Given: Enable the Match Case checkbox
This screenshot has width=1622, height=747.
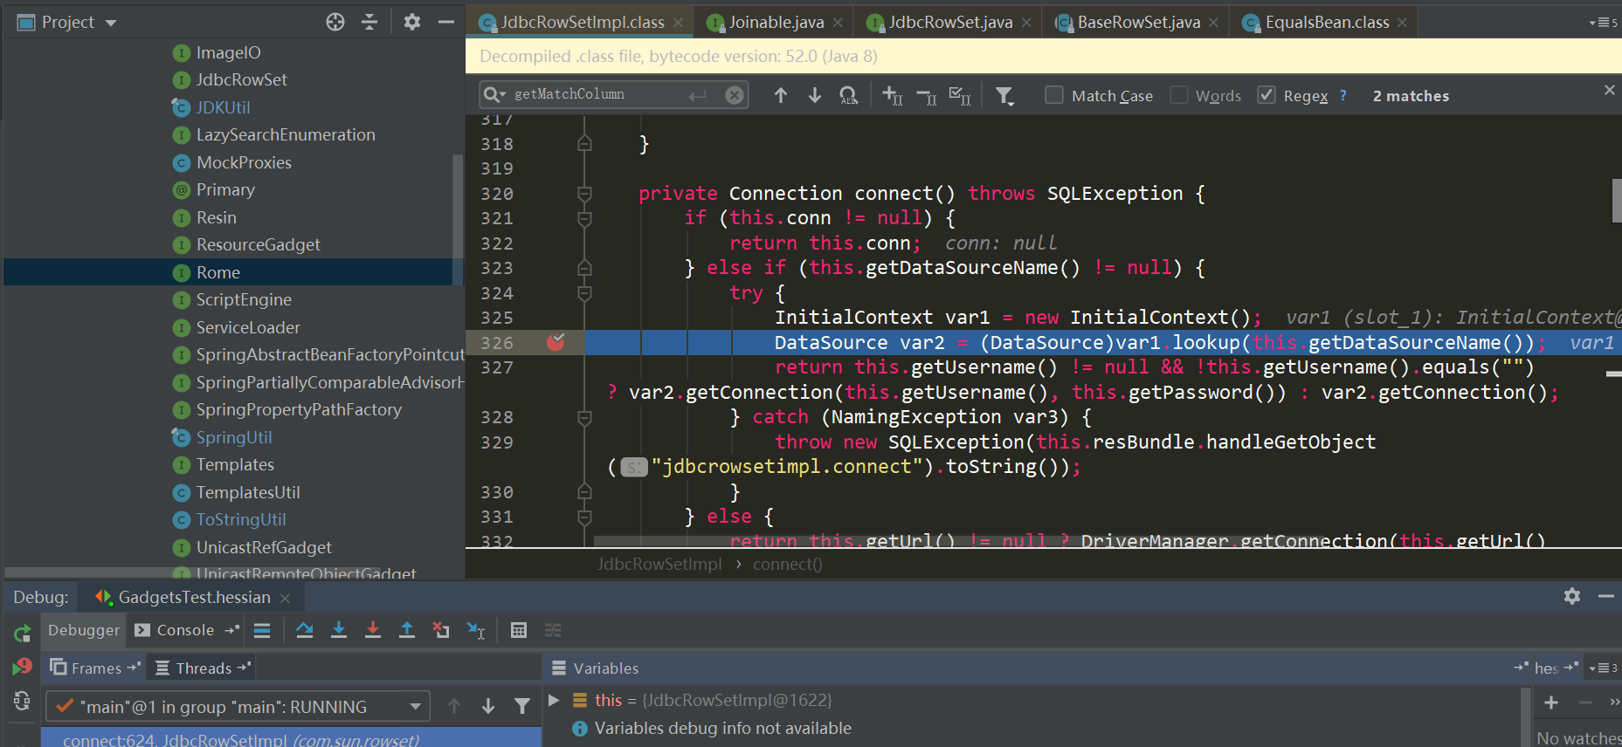Looking at the screenshot, I should pos(1054,95).
